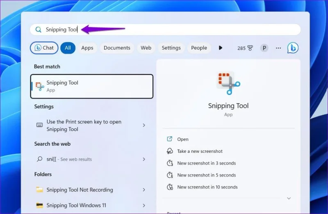Click folder icon for Snipping Tool Not Recording
Screen dimensions: 328x214
(39, 189)
